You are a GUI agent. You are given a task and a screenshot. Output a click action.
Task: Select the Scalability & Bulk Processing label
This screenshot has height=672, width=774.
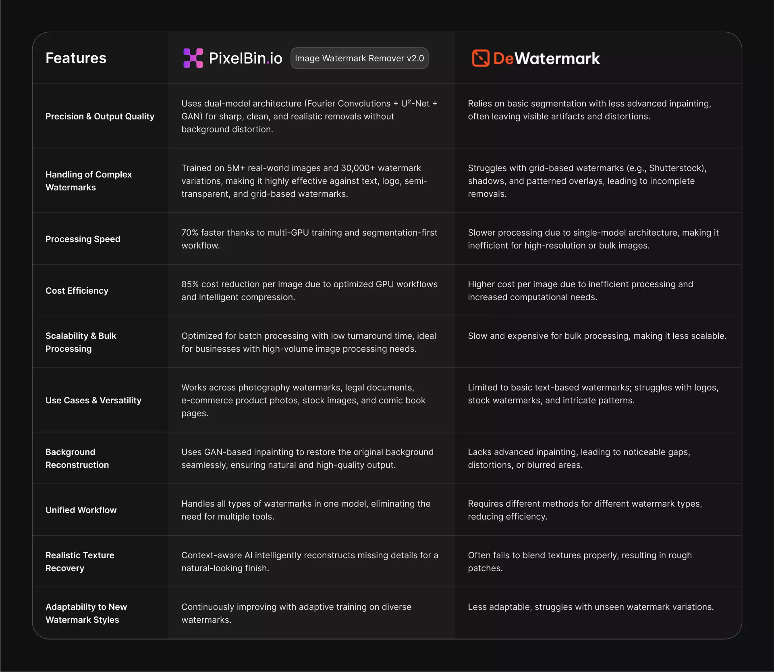(81, 342)
